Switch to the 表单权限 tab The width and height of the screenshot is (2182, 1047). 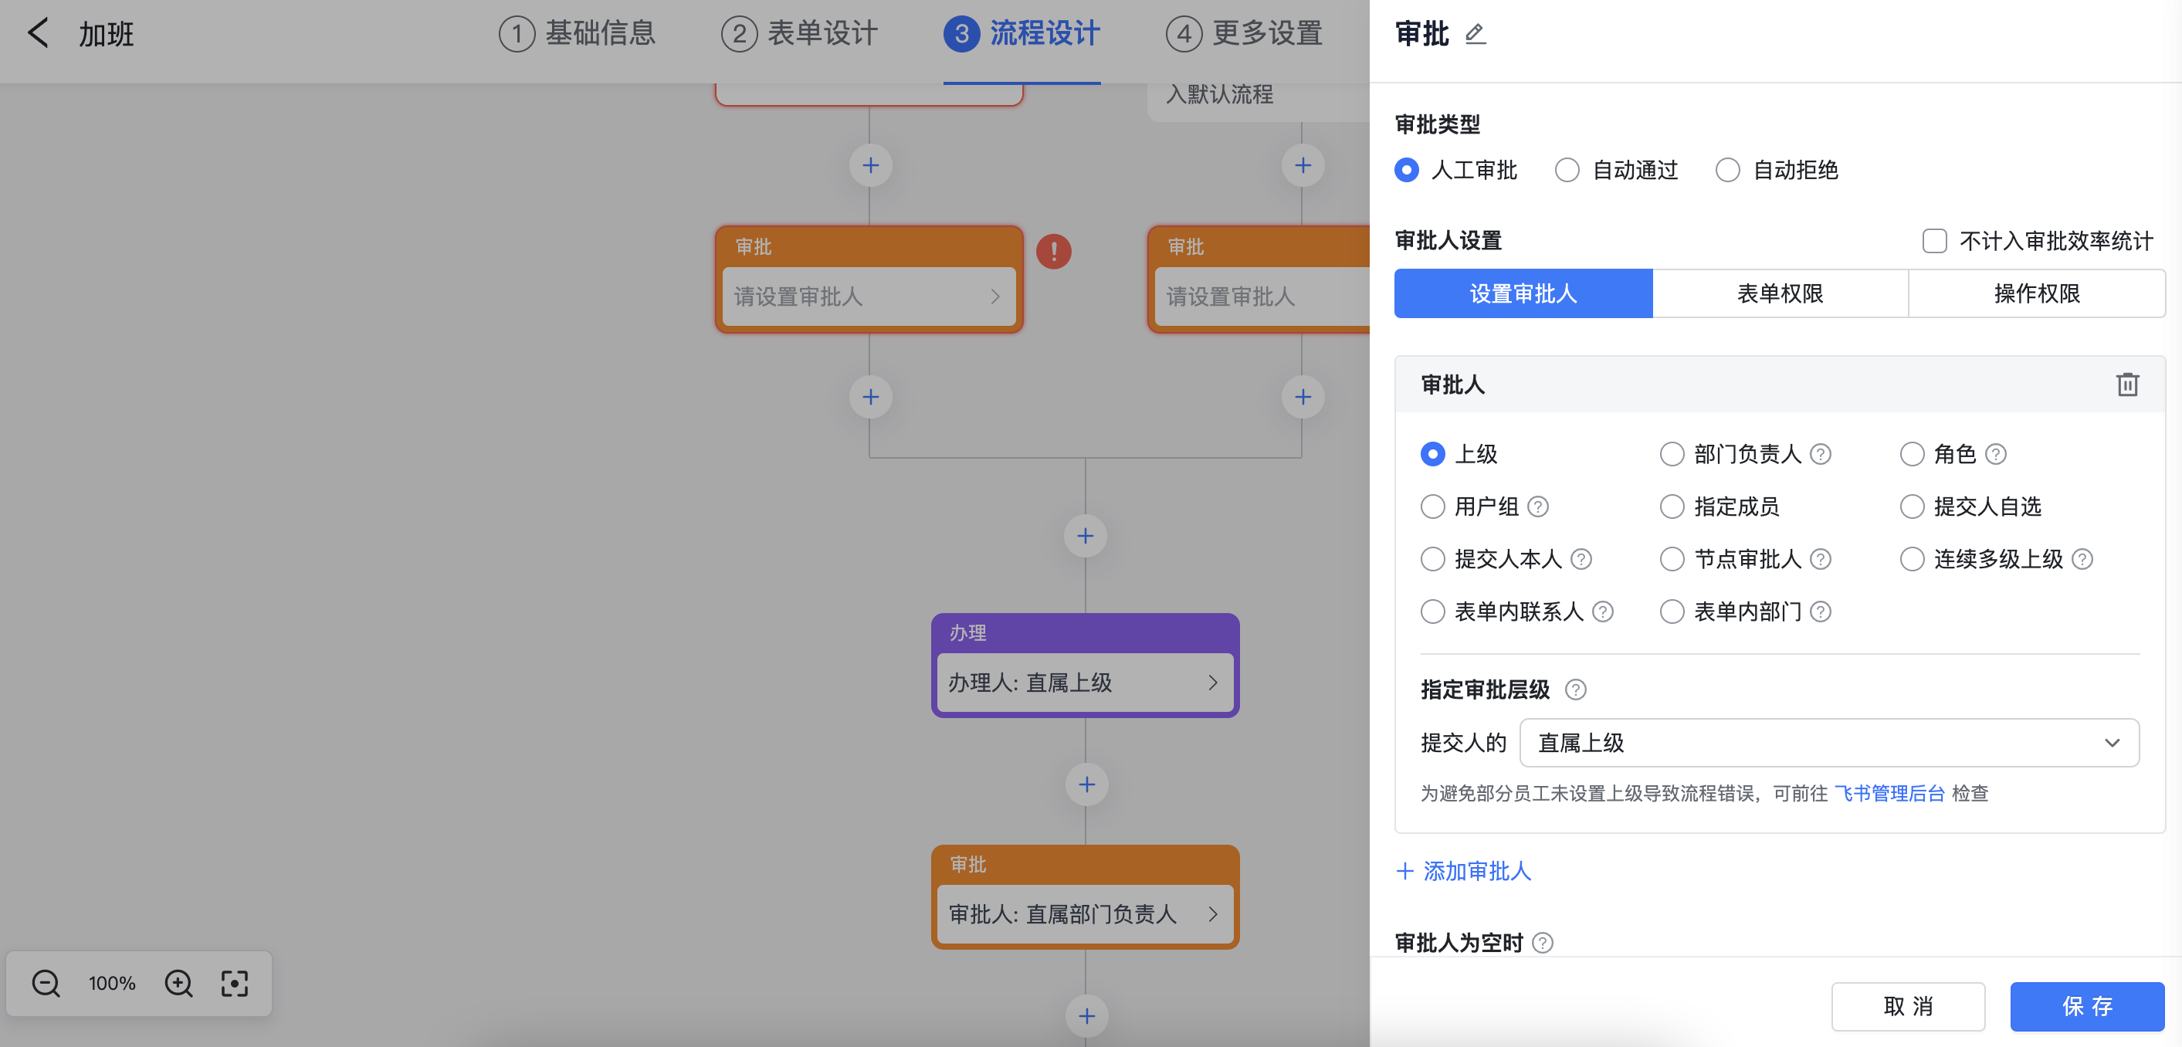(x=1780, y=293)
